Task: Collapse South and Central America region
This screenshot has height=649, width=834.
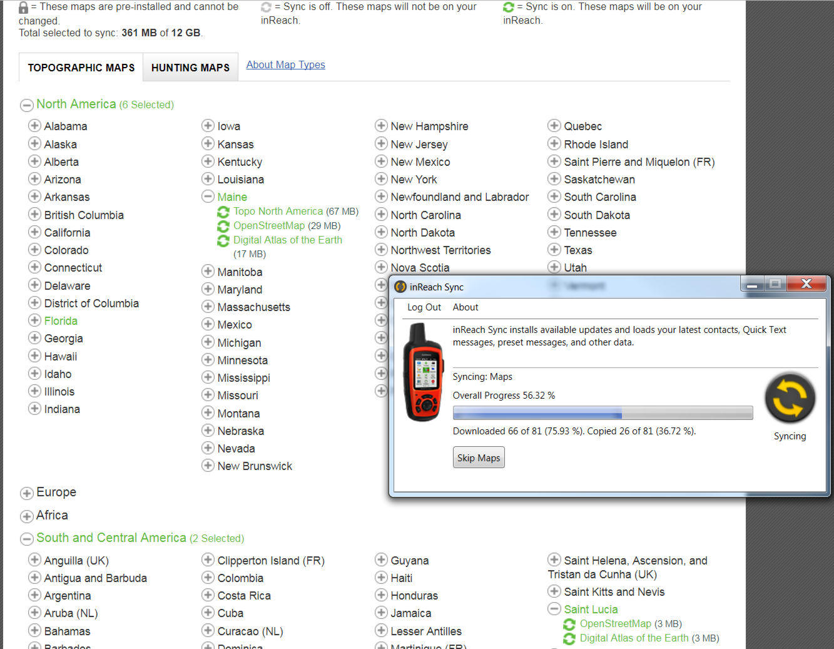Action: (x=26, y=539)
